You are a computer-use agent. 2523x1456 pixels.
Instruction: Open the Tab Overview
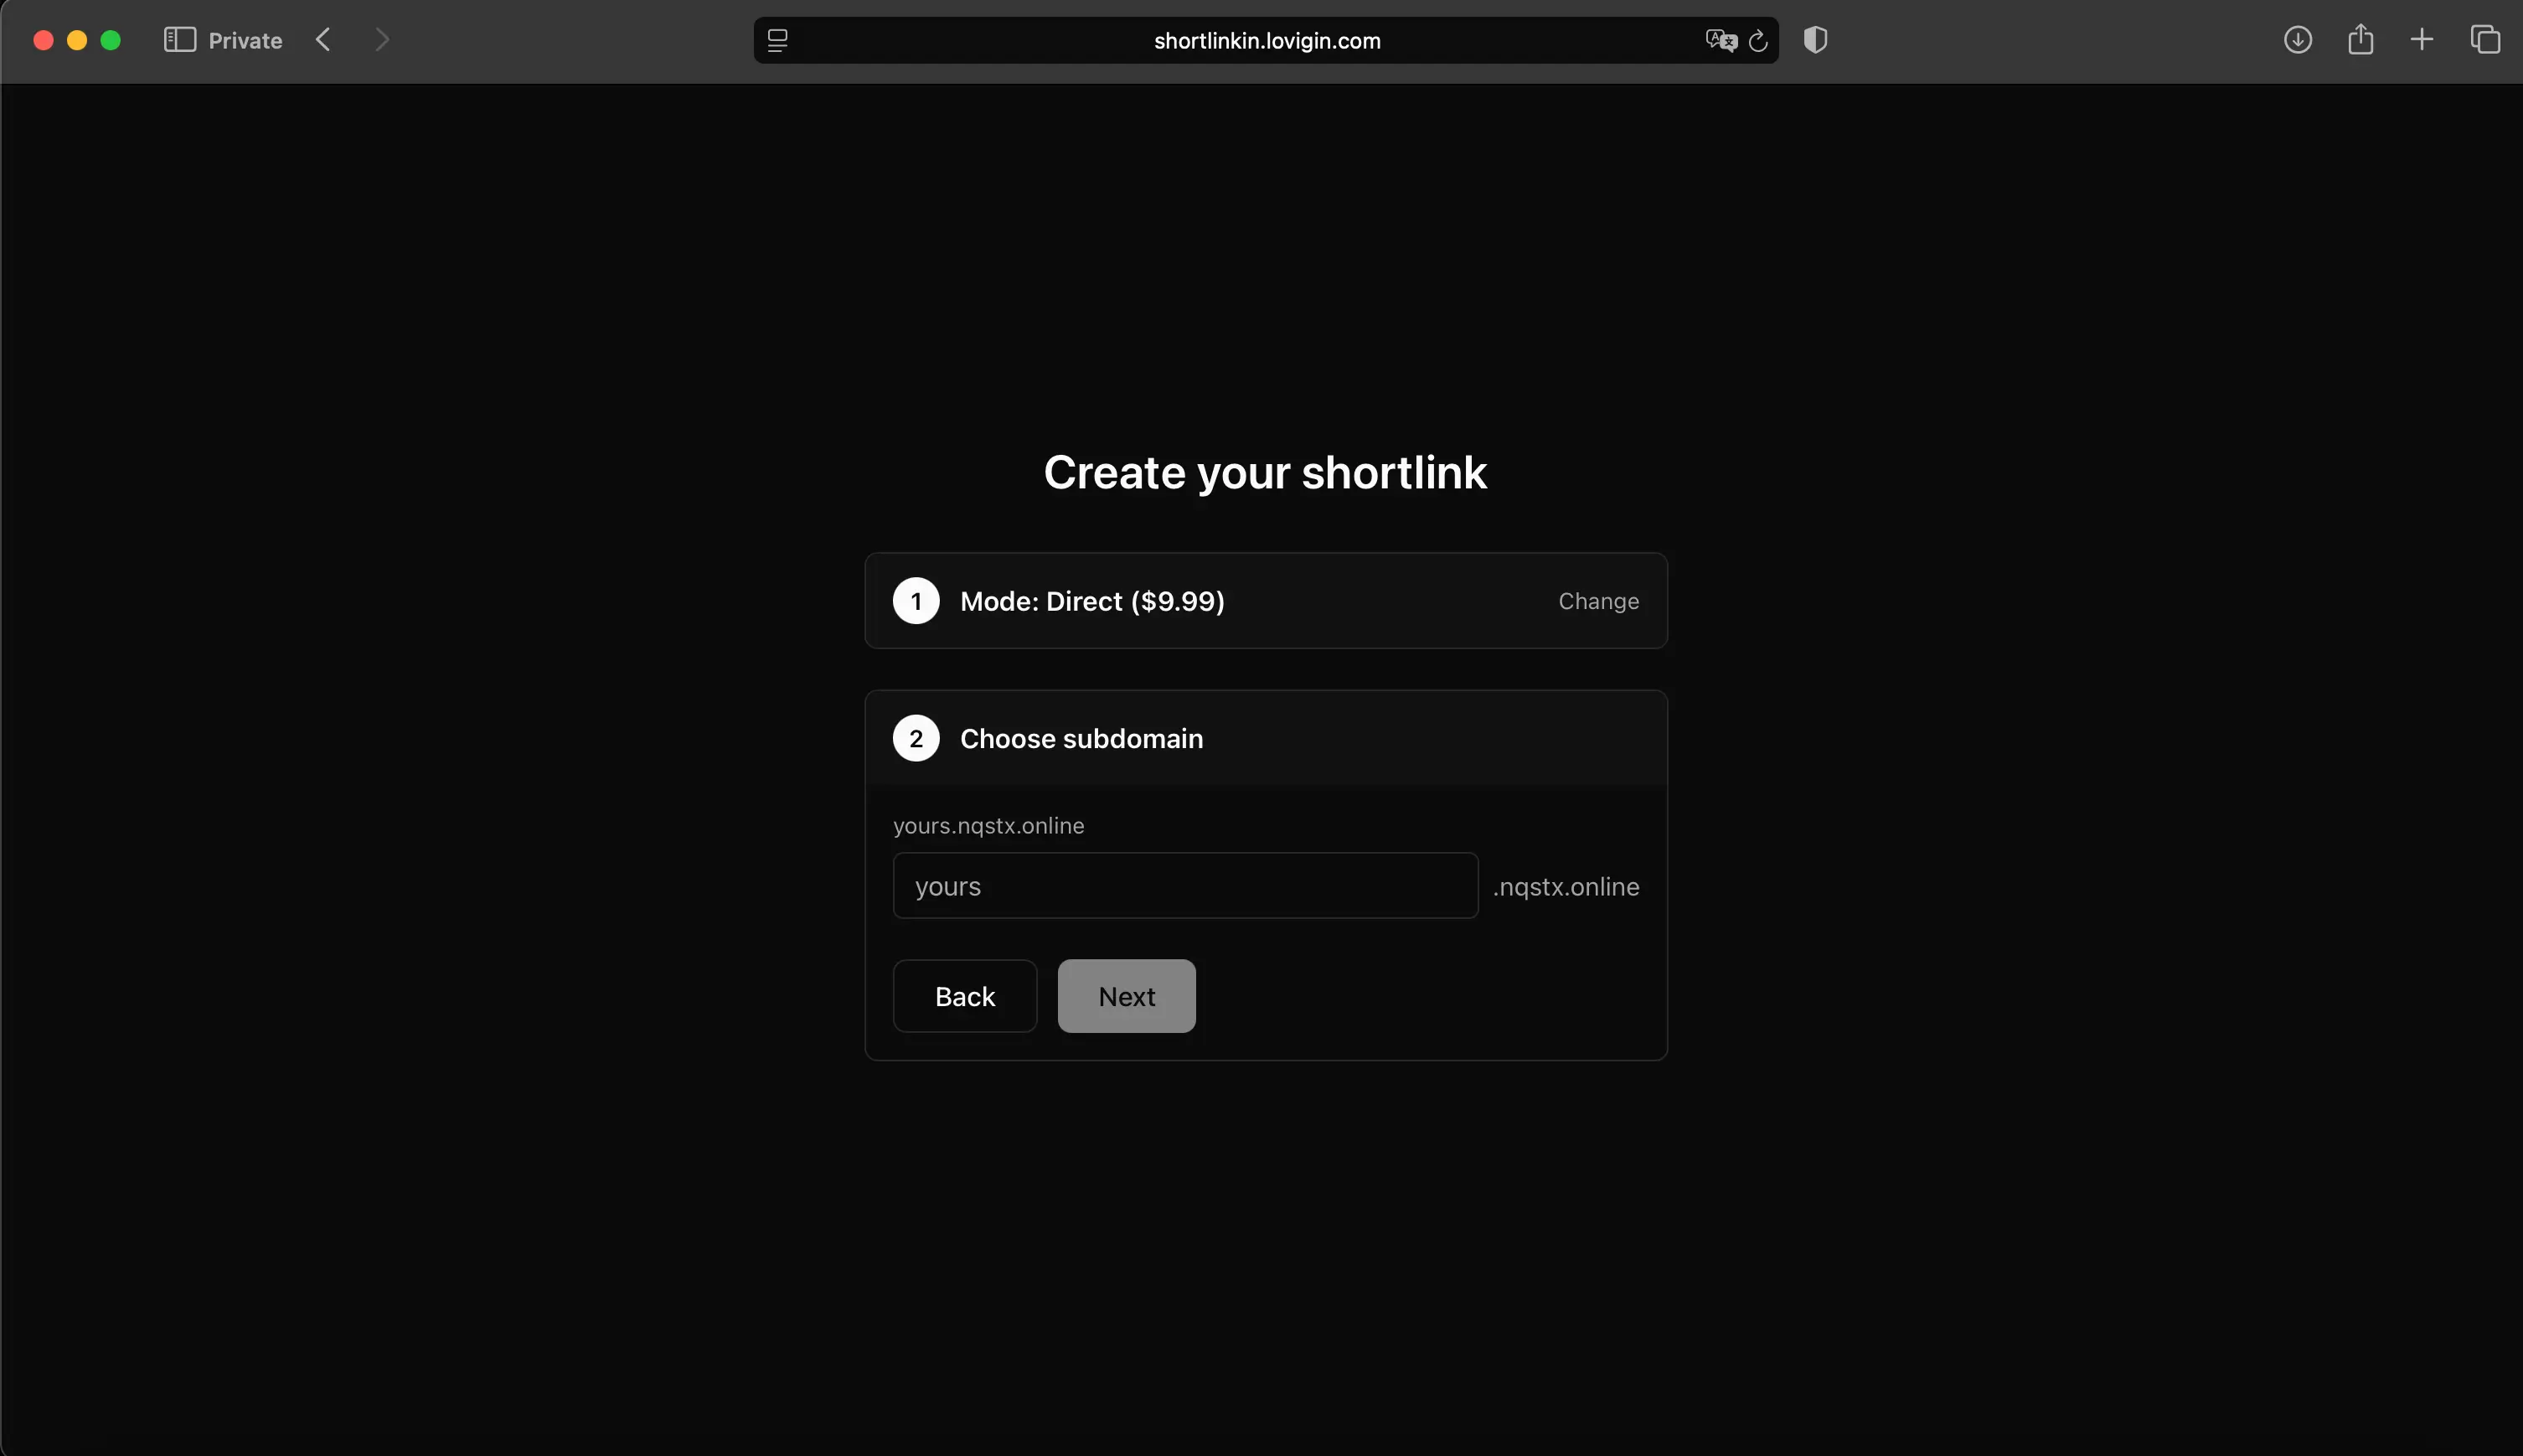pos(2485,39)
